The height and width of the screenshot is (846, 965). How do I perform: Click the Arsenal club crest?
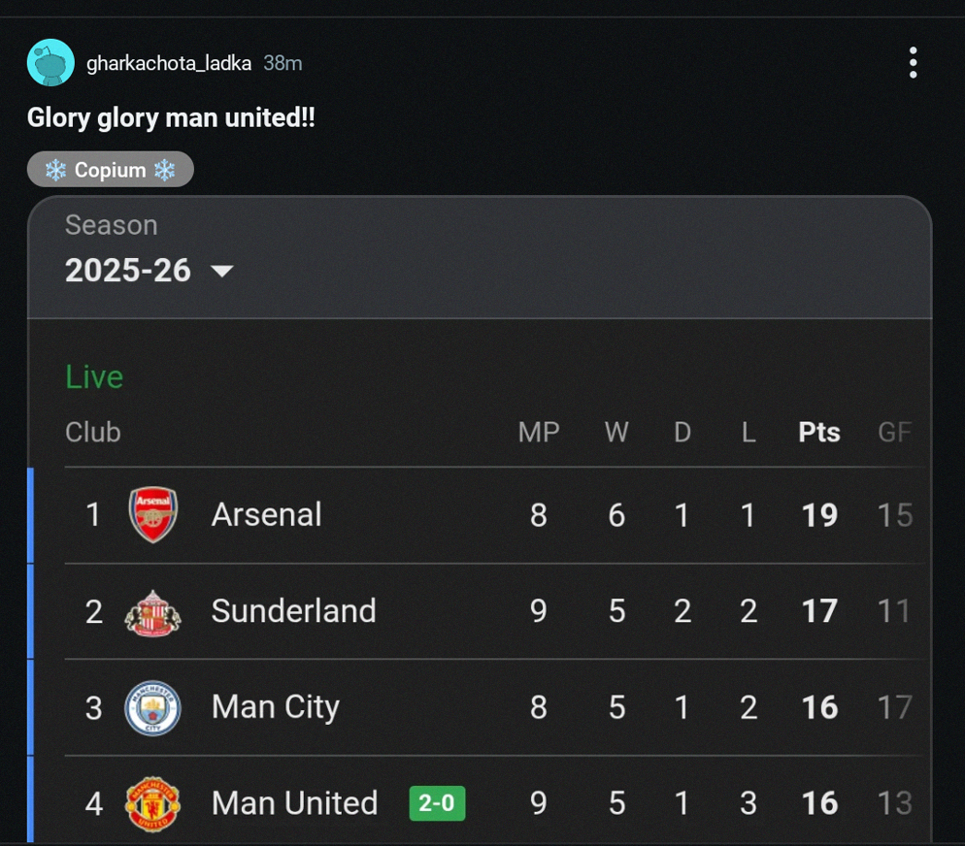point(153,514)
